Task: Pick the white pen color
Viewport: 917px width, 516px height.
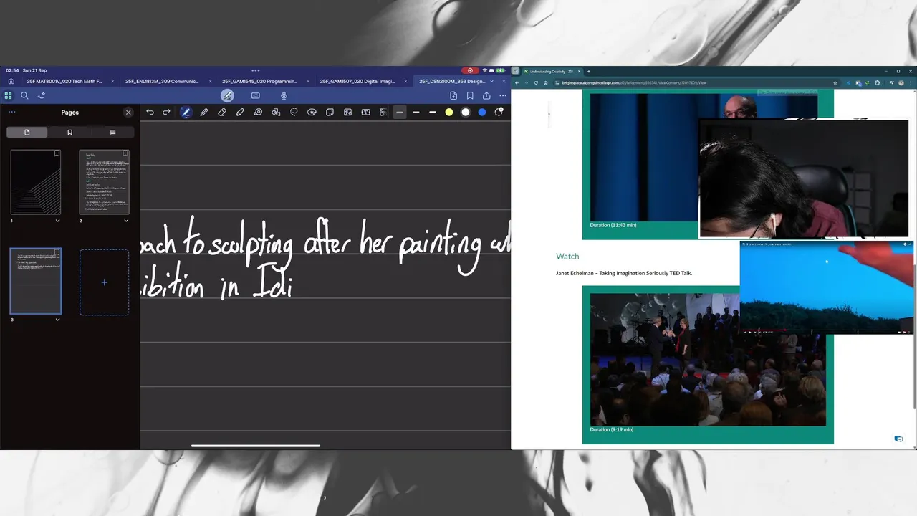Action: (x=466, y=112)
